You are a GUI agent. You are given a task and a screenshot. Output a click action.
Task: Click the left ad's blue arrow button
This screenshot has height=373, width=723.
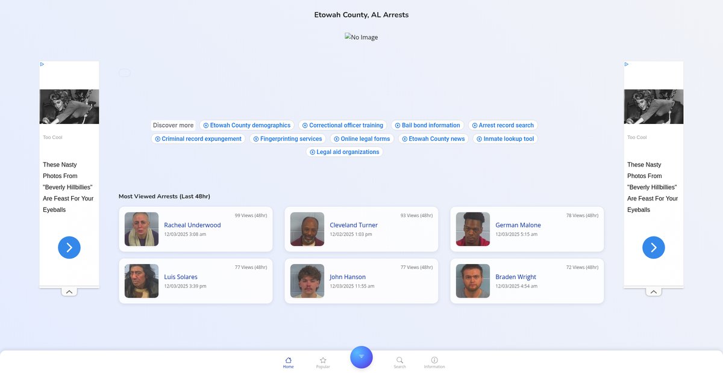(69, 247)
